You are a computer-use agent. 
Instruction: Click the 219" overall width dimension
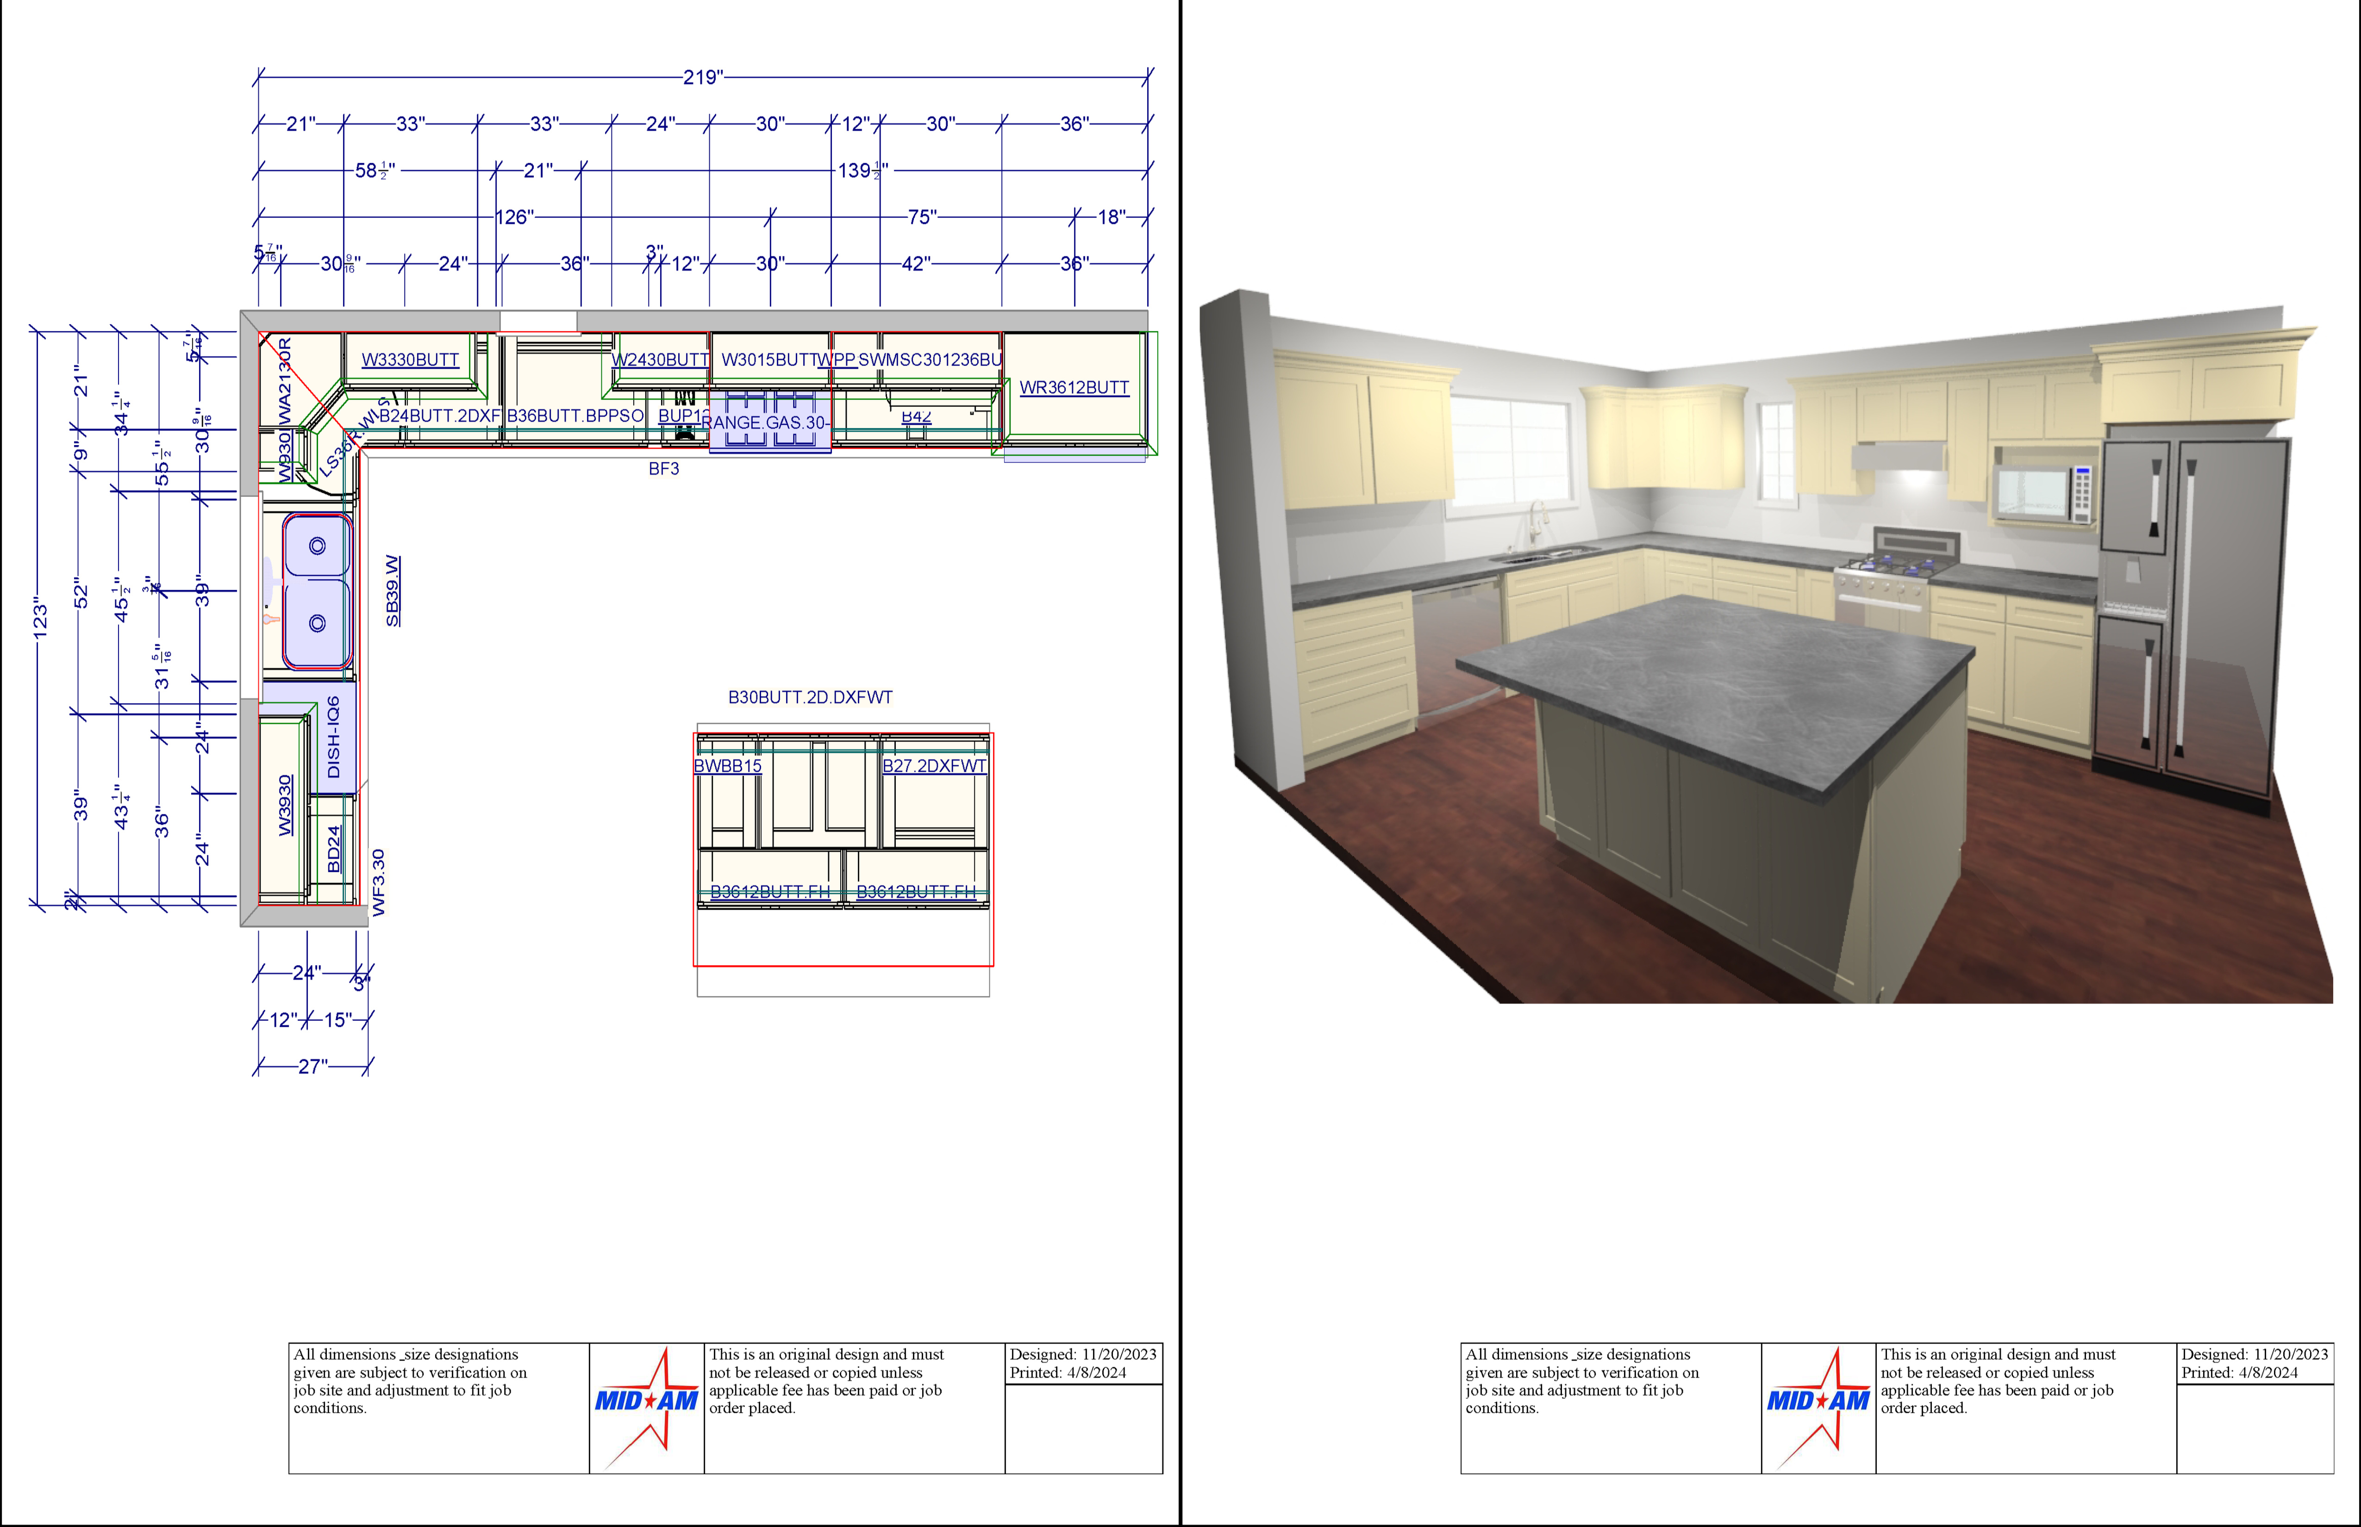click(702, 77)
